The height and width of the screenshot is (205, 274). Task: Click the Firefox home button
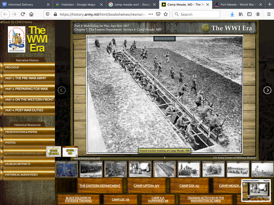coord(31,14)
